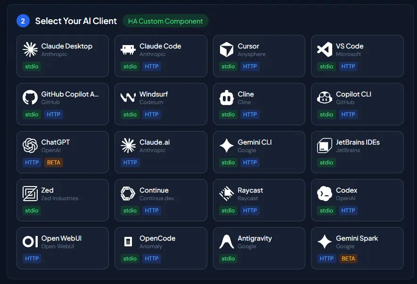
Task: Click the Claude.ai starburst icon
Action: tap(128, 146)
